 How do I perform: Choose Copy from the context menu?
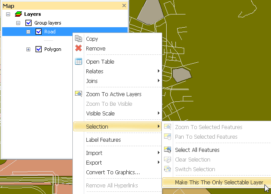[118, 39]
